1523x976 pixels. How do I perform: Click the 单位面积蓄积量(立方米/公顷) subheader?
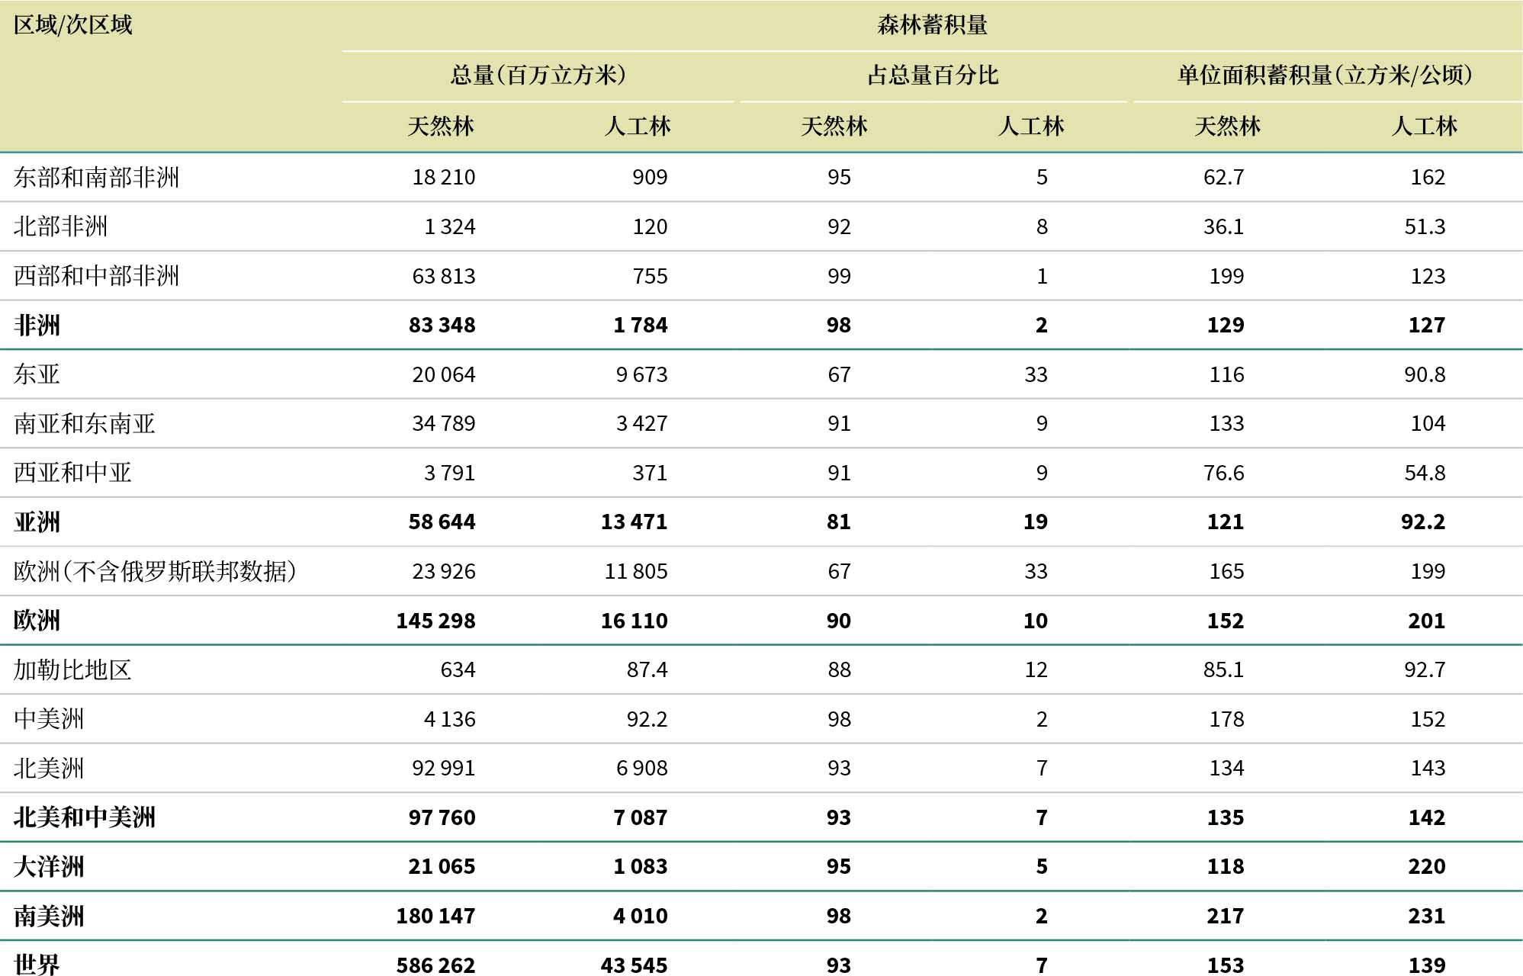[x=1325, y=75]
